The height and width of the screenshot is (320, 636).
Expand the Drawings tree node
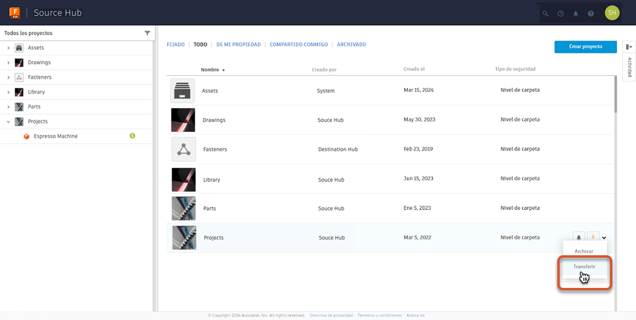[8, 62]
